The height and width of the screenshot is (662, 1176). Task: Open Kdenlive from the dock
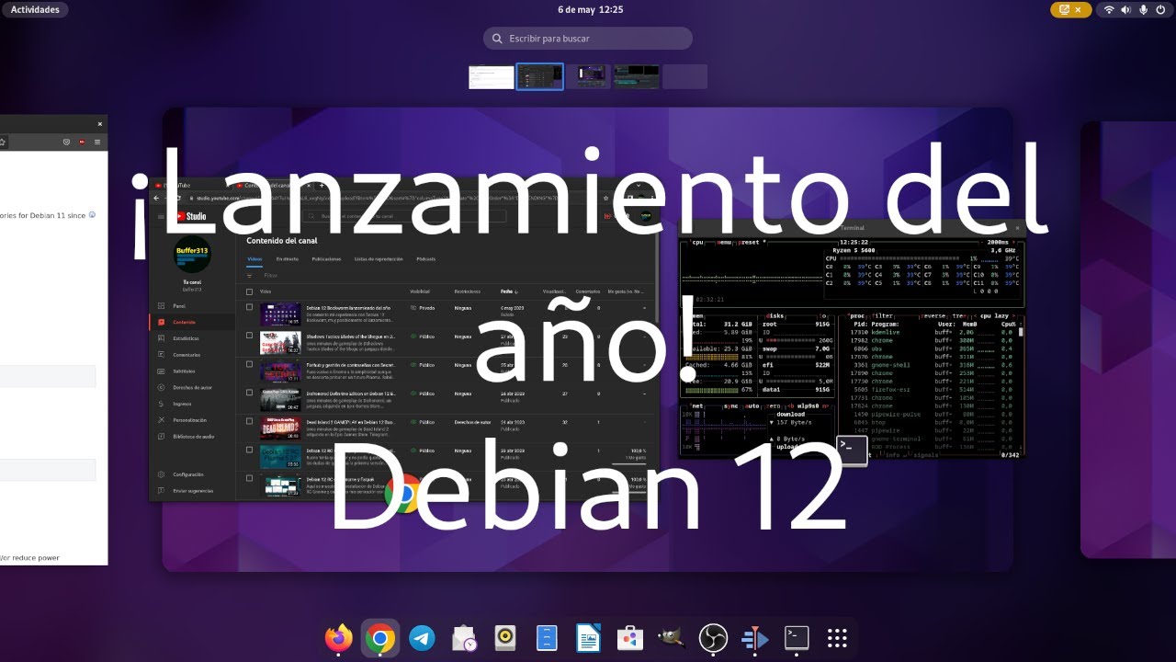tap(754, 638)
